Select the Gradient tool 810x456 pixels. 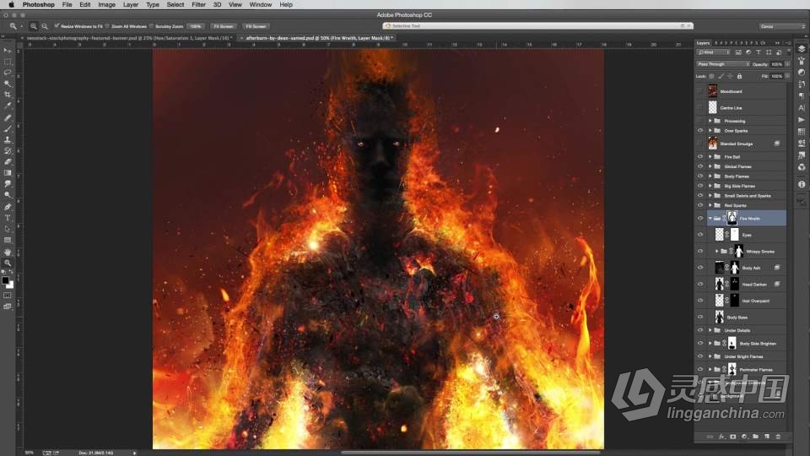[8, 172]
